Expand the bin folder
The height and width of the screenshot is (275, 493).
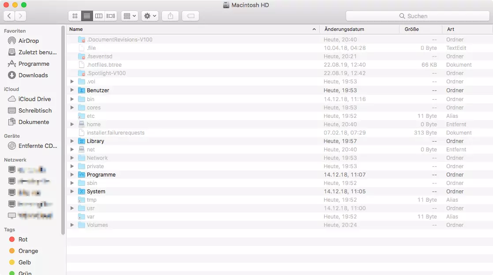72,99
